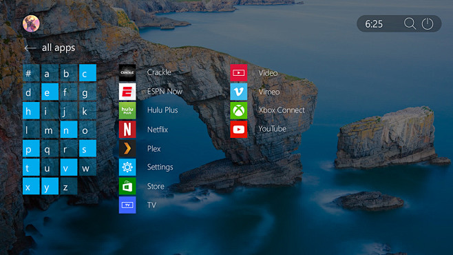
Task: Jump to the letter p tile
Action: [x=31, y=148]
